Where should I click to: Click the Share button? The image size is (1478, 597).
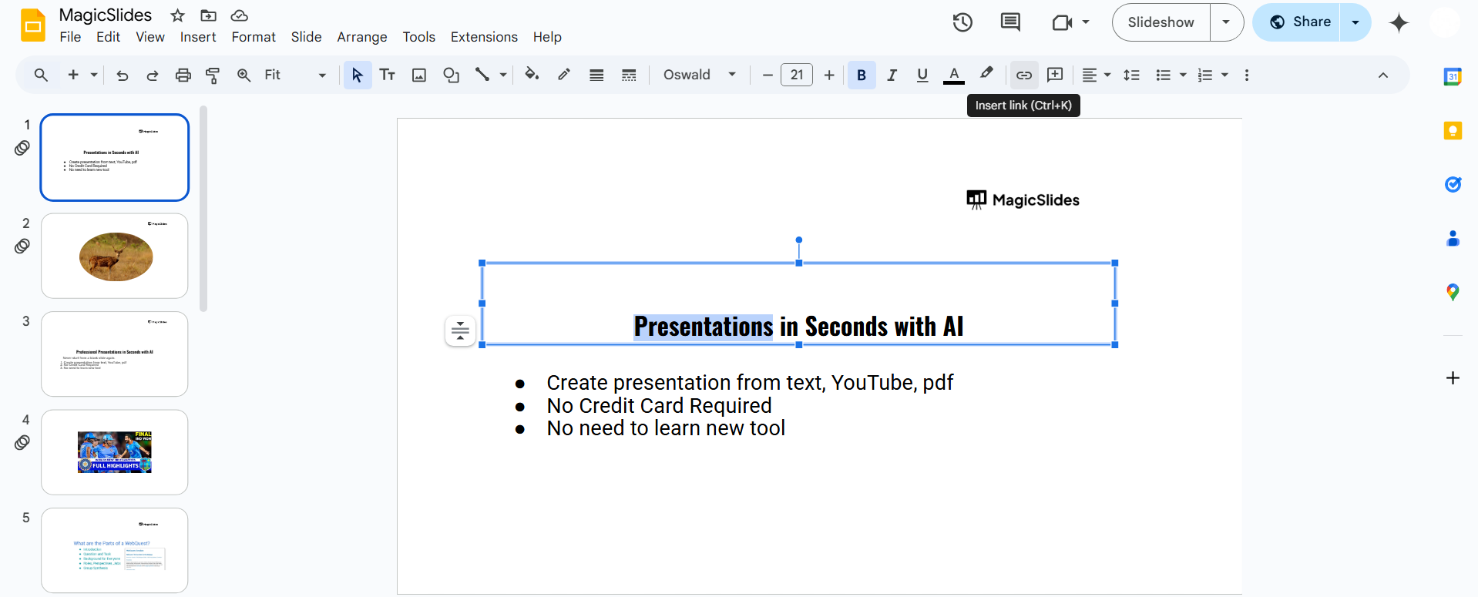point(1299,22)
